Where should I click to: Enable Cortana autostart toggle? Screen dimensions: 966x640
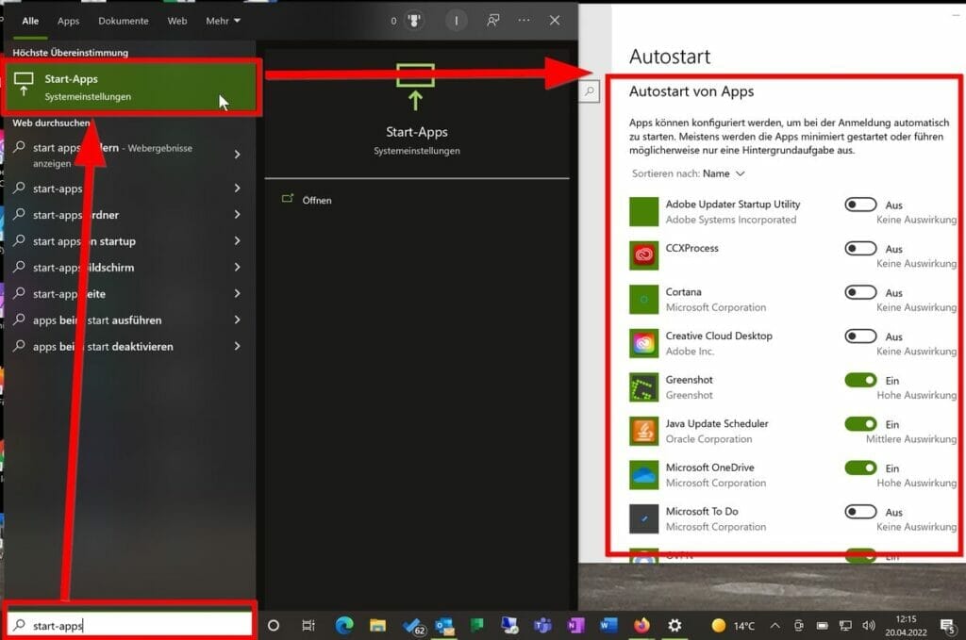[x=860, y=292]
